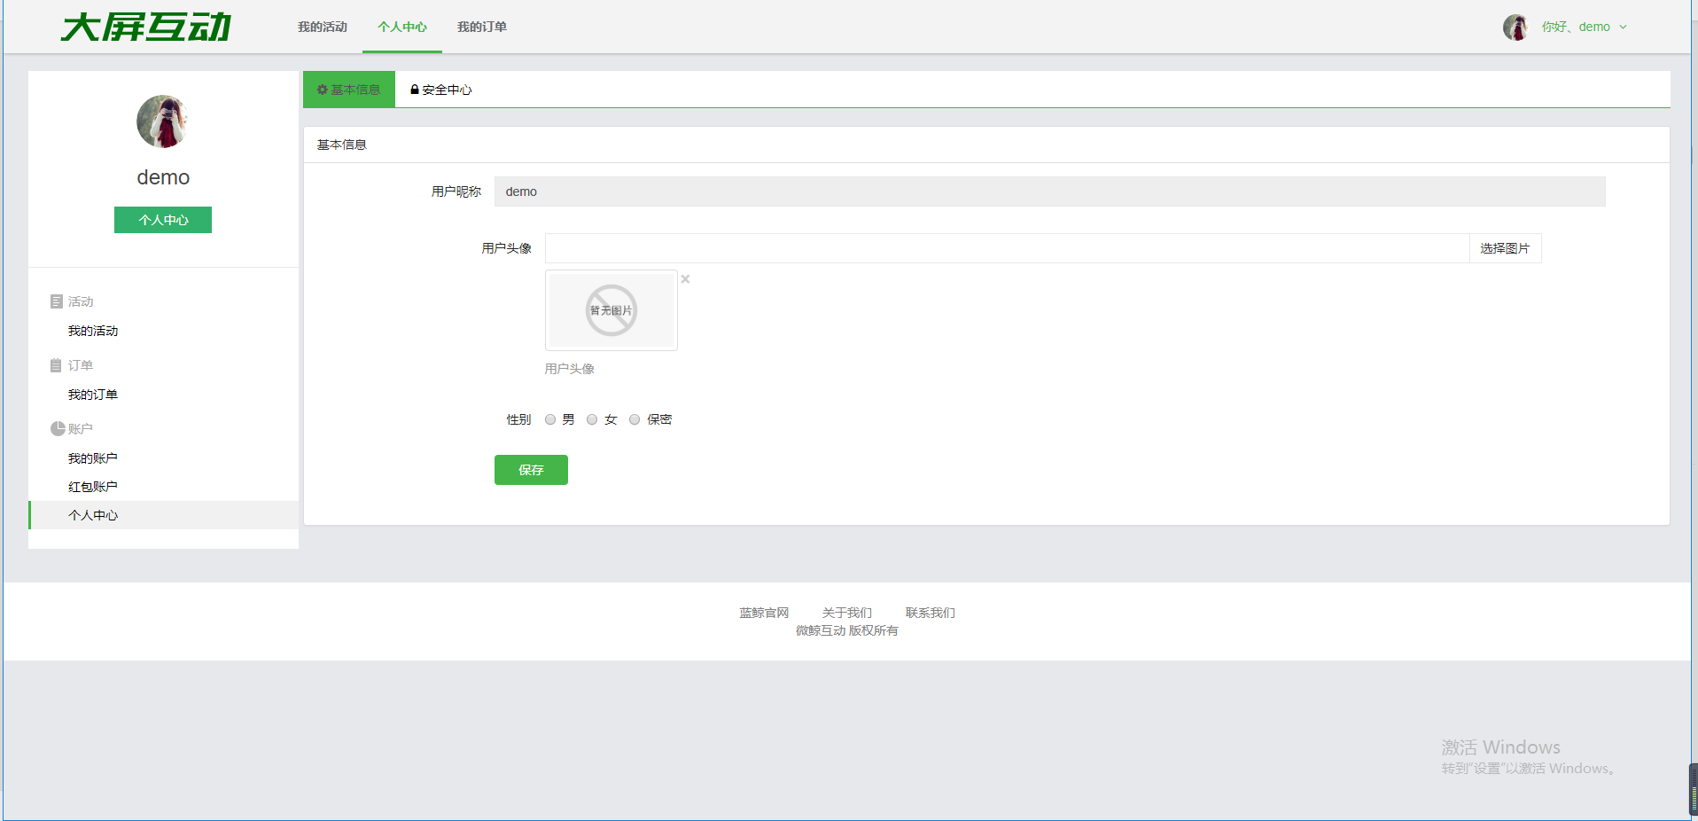1698x821 pixels.
Task: Open 红包账户 in the sidebar
Action: (93, 487)
